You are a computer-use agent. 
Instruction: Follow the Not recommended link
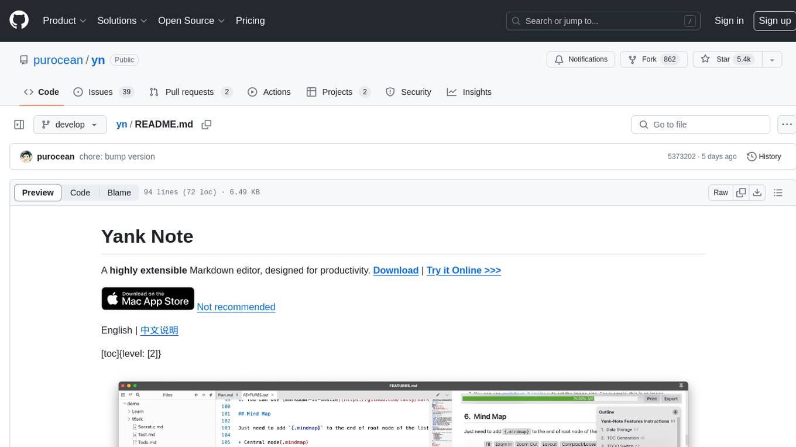point(236,307)
